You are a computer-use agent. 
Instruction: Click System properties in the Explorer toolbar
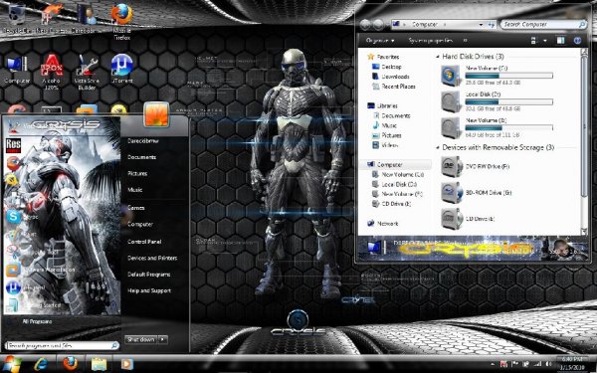[x=430, y=41]
